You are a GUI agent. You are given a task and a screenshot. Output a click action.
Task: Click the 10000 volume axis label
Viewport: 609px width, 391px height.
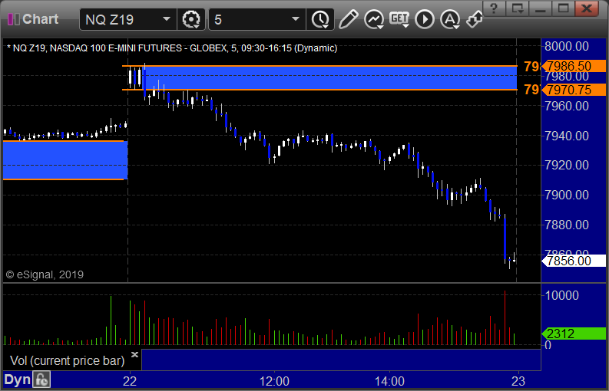[x=562, y=296]
